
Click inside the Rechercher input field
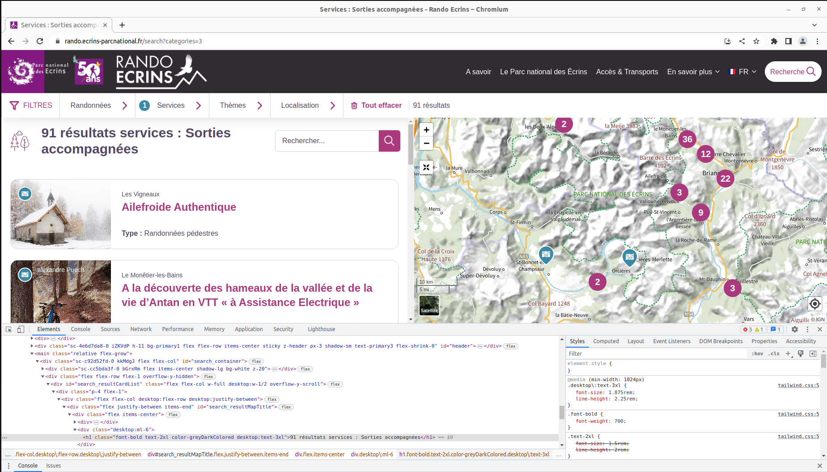coord(327,141)
